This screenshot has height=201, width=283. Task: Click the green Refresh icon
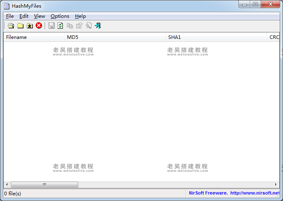coord(60,26)
